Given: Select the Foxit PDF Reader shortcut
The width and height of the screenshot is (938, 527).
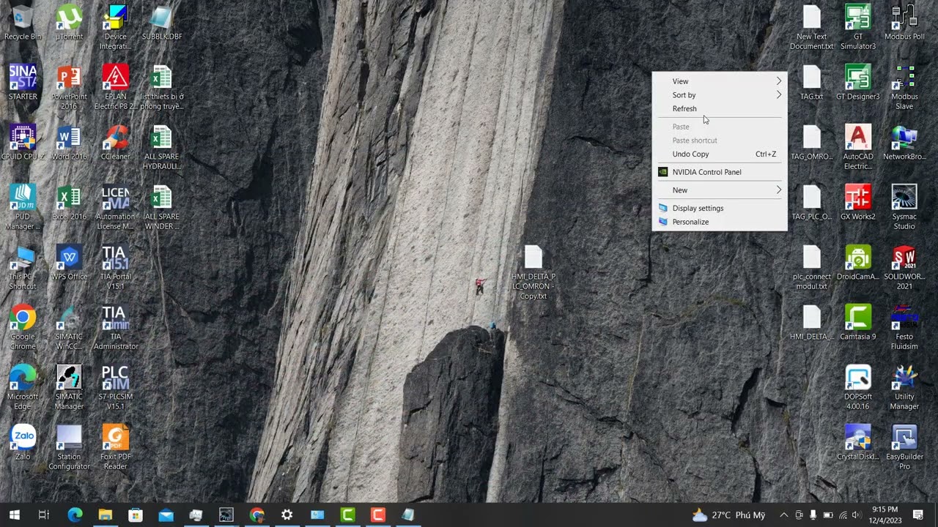Looking at the screenshot, I should (x=116, y=448).
